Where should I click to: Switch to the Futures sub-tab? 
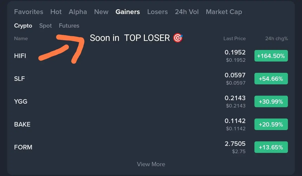tap(69, 26)
